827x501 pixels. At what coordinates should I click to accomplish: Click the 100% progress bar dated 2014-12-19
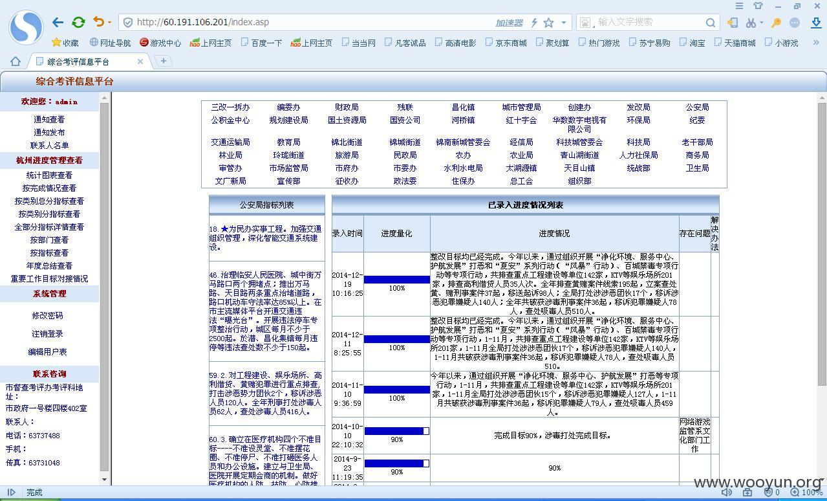(x=397, y=280)
